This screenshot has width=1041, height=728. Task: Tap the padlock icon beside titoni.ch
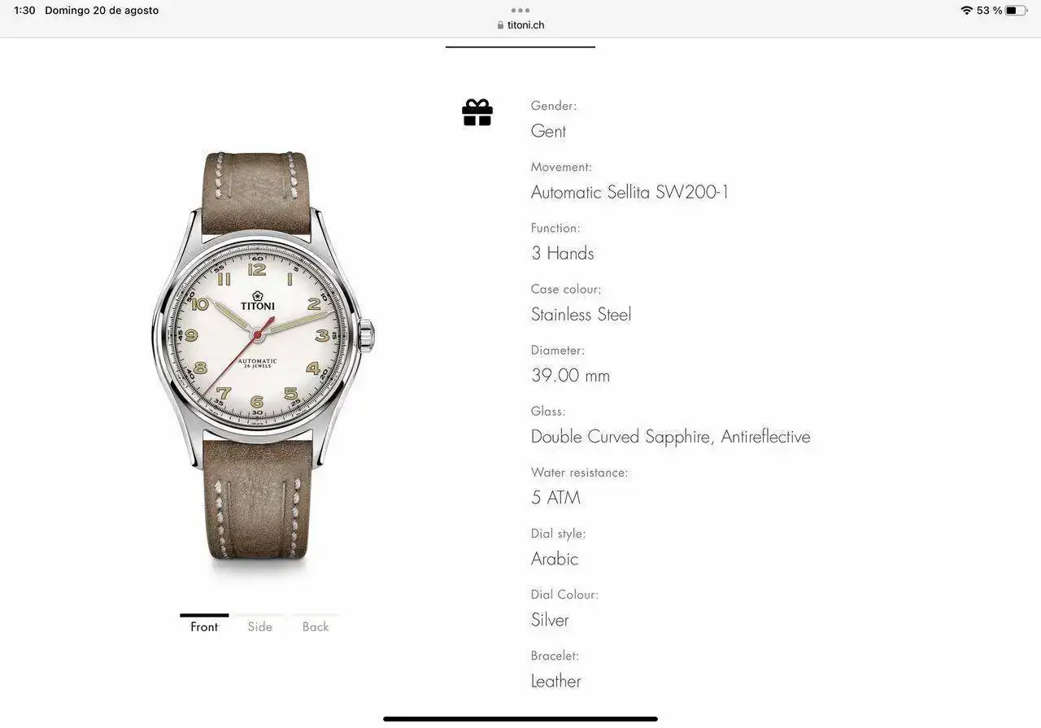[x=500, y=25]
